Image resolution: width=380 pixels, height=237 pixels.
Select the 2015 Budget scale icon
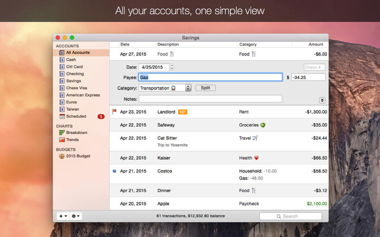(62, 156)
